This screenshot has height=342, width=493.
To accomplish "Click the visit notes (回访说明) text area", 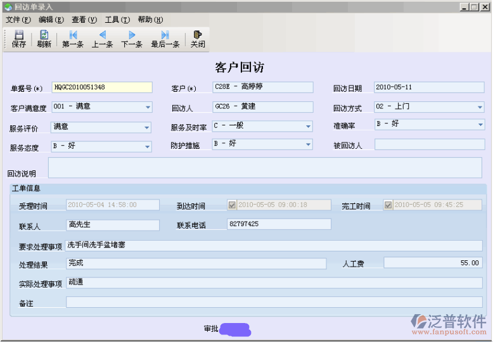I will click(x=265, y=168).
